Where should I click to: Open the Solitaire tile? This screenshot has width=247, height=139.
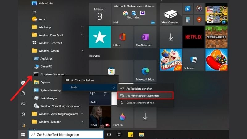[194, 60]
